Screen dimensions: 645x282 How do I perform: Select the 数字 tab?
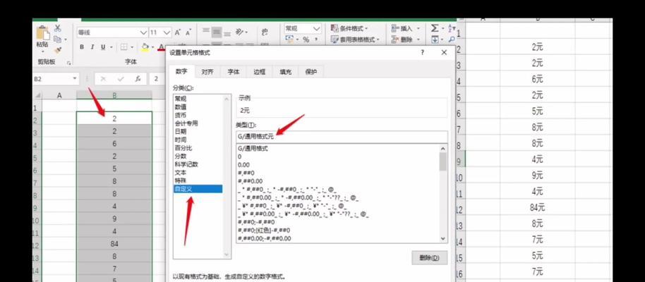(x=181, y=71)
